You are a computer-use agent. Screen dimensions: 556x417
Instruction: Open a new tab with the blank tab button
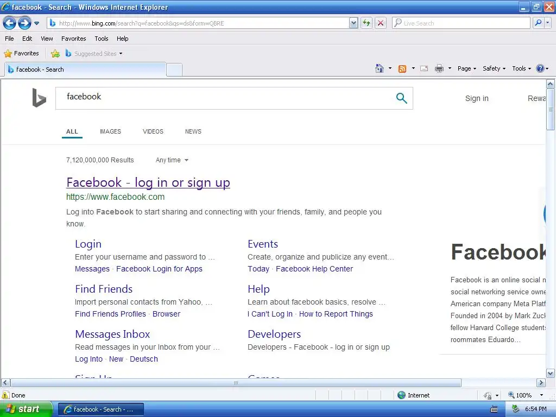pyautogui.click(x=174, y=70)
